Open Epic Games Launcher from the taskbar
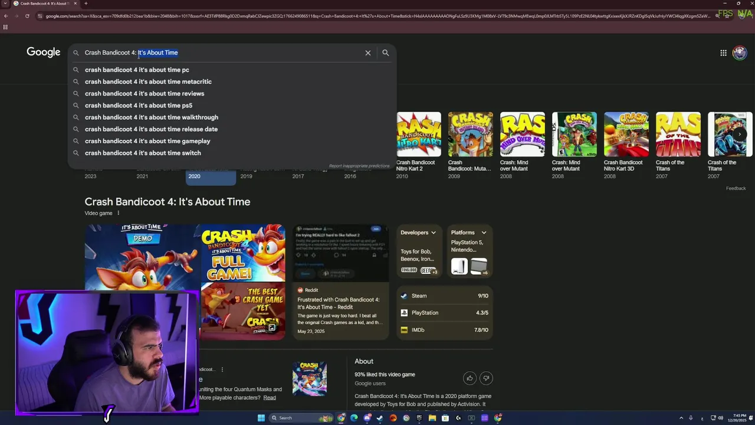 [x=419, y=418]
